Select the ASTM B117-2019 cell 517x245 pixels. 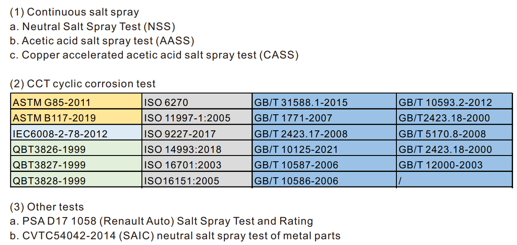pyautogui.click(x=76, y=117)
